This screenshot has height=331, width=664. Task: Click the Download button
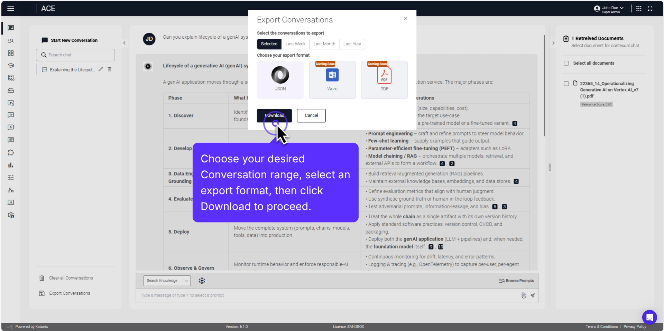[274, 115]
